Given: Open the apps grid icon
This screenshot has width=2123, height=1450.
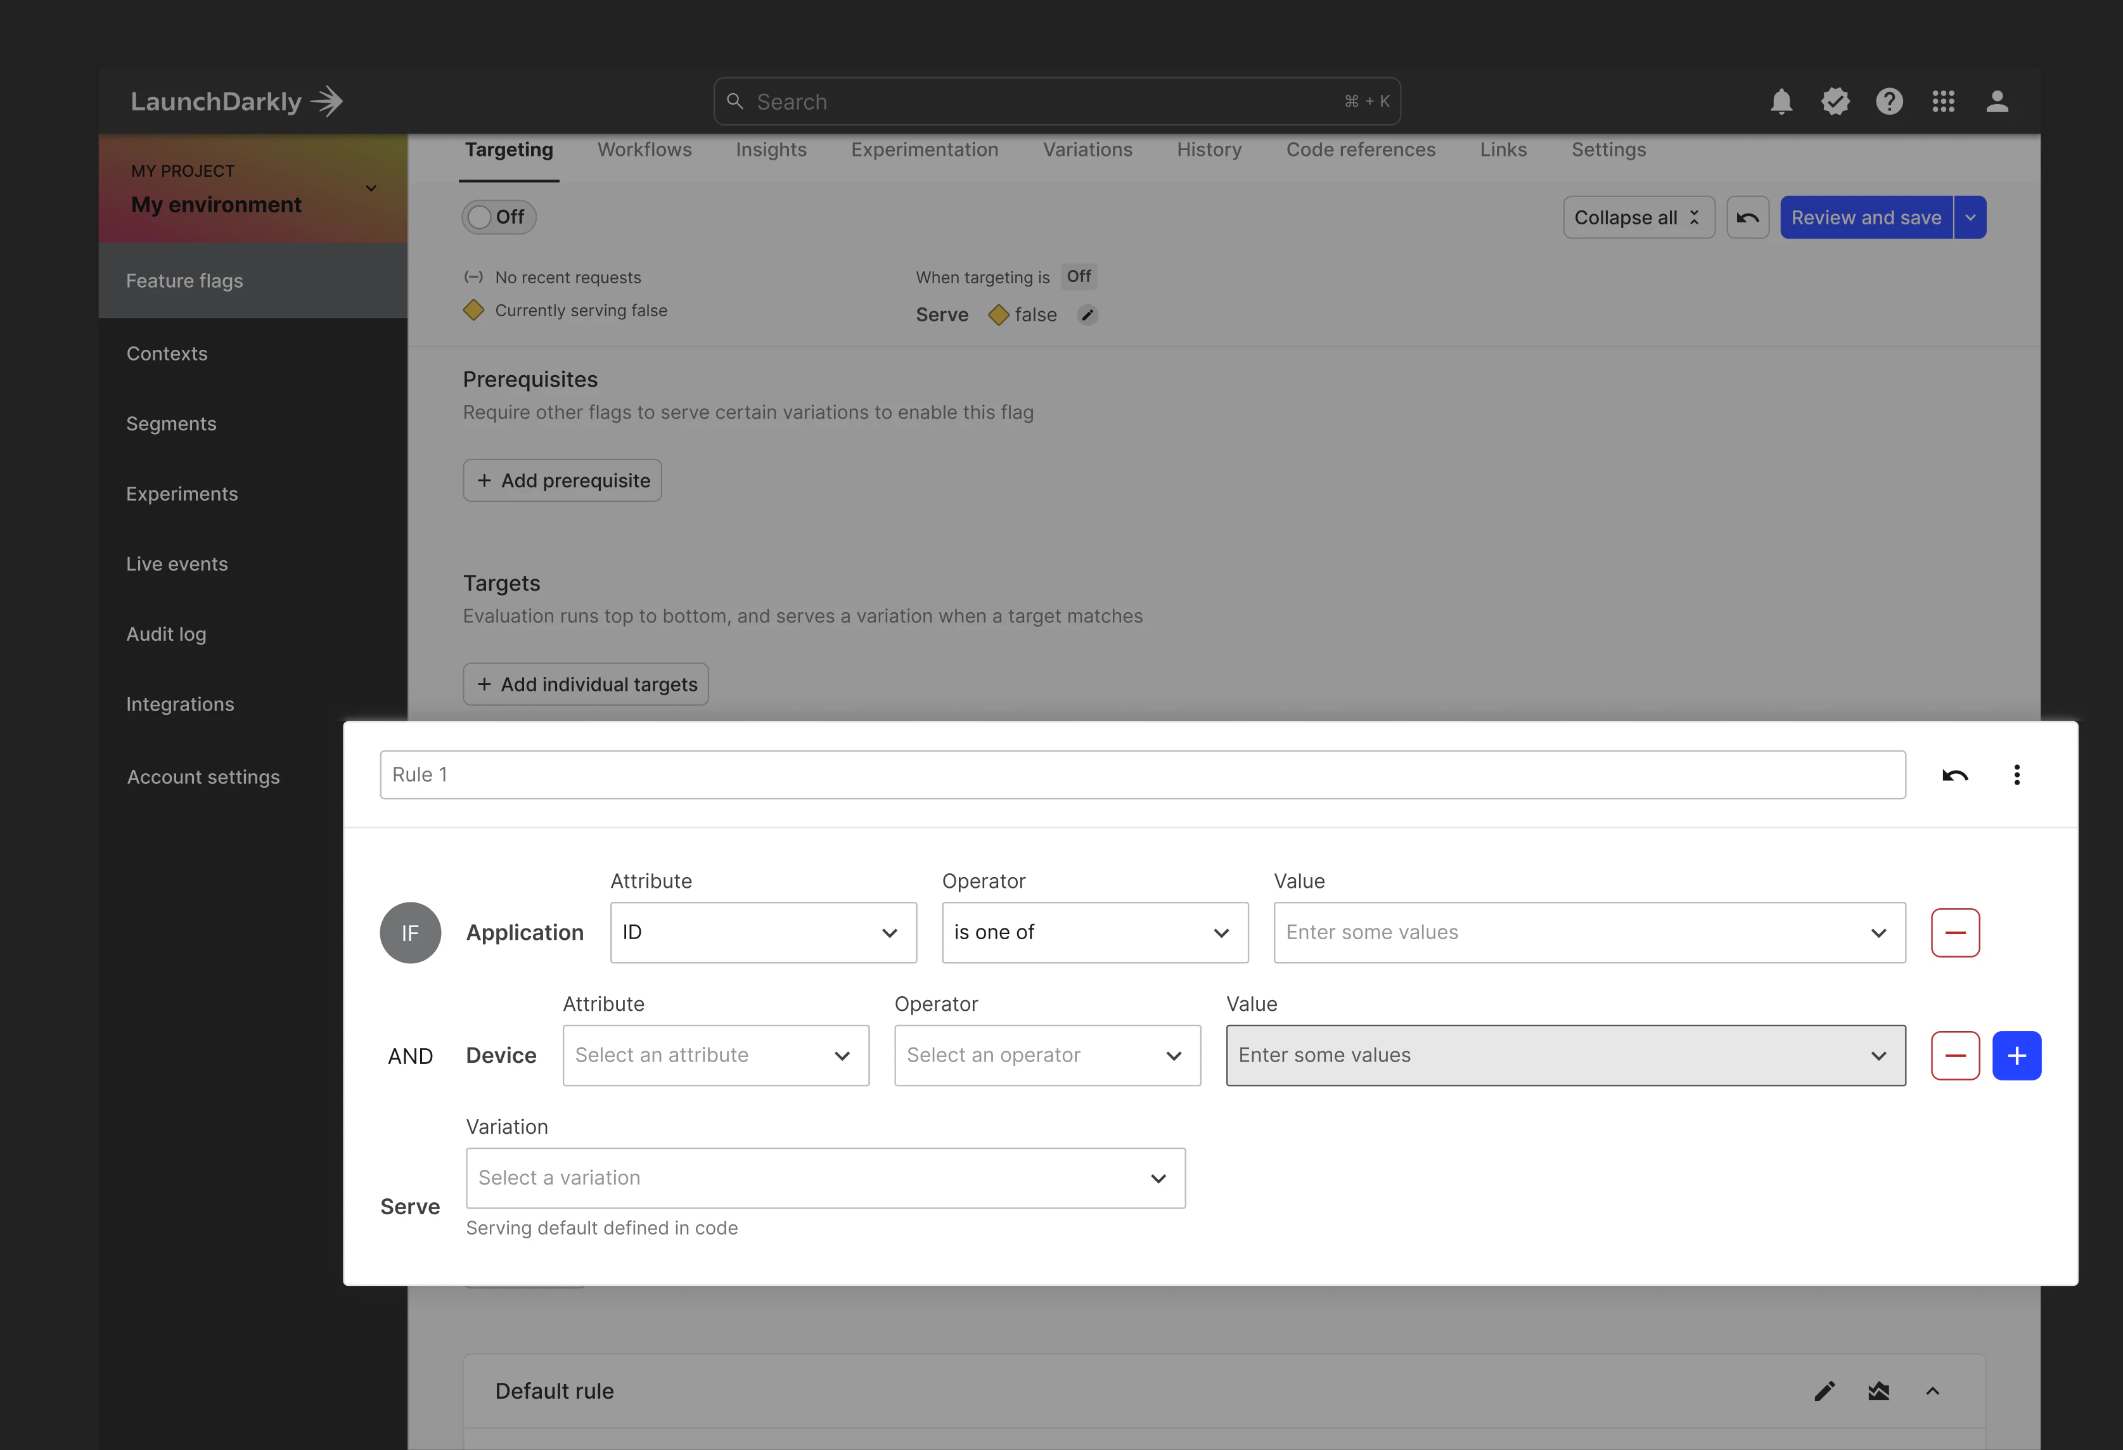Looking at the screenshot, I should (1944, 101).
